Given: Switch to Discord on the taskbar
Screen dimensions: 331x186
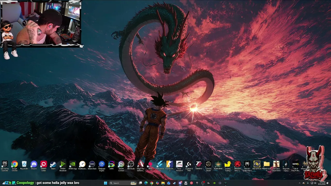Looking at the screenshot, I should (180, 183).
